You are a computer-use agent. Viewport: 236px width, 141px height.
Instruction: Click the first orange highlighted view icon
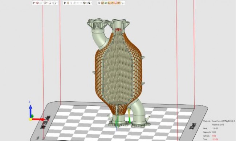tap(102, 3)
